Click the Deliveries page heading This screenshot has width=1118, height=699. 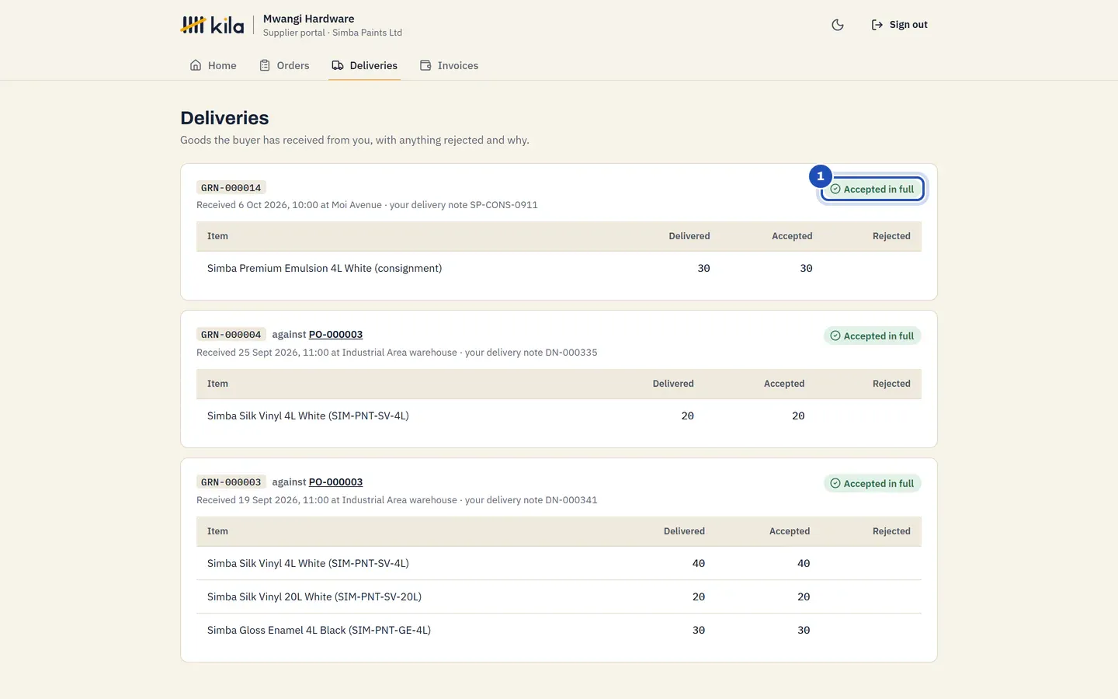pos(224,118)
